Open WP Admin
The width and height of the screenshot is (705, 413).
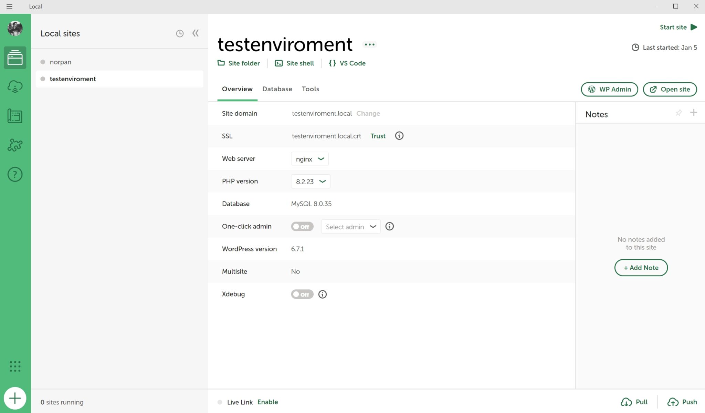click(x=609, y=89)
